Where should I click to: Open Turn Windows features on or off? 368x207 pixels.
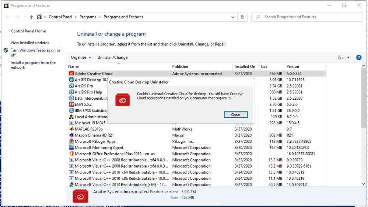tap(35, 53)
